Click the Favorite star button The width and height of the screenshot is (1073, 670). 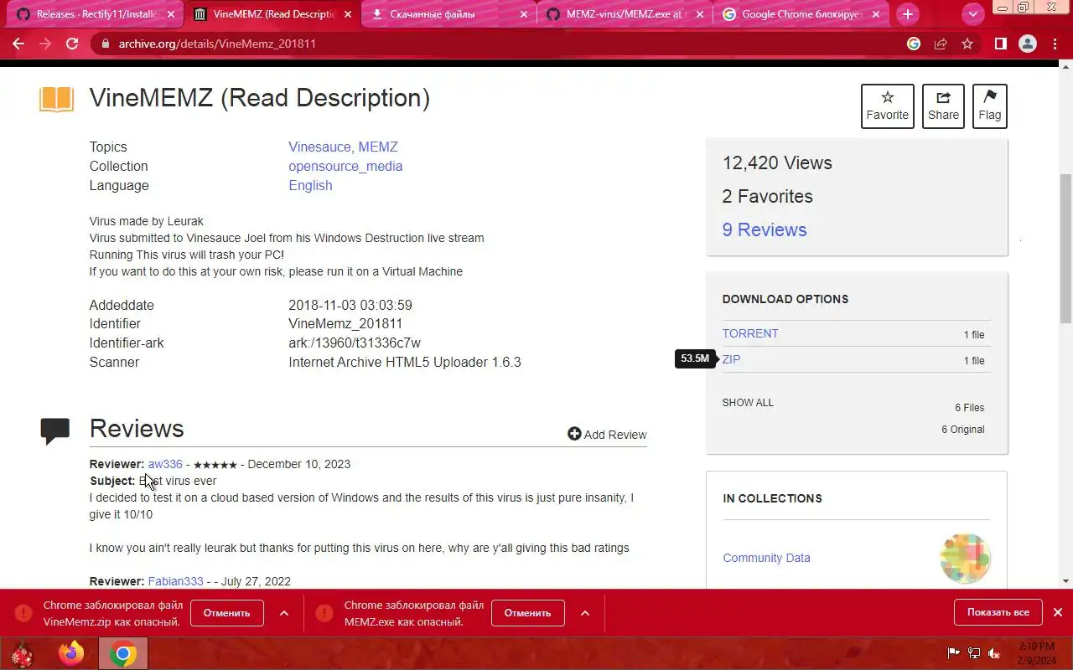(888, 106)
